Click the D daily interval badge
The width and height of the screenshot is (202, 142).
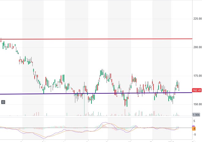(3, 102)
